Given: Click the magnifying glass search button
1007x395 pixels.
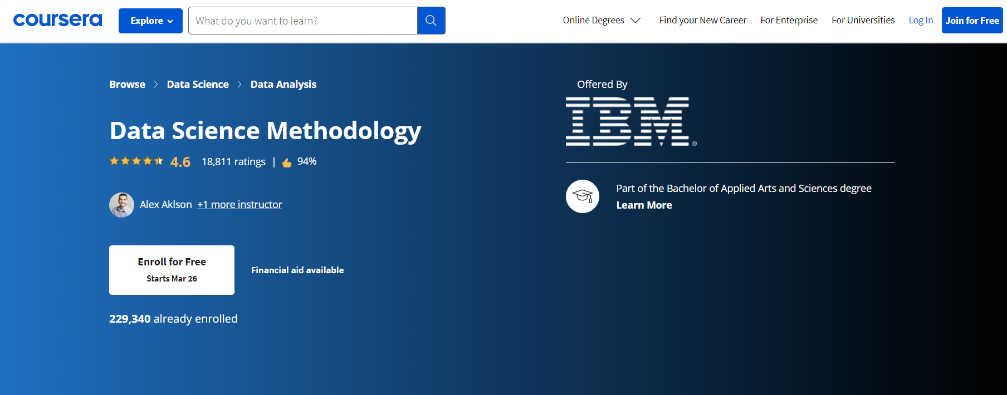Looking at the screenshot, I should pos(431,21).
